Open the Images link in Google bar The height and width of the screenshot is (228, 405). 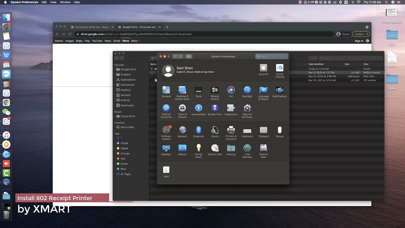tap(69, 41)
